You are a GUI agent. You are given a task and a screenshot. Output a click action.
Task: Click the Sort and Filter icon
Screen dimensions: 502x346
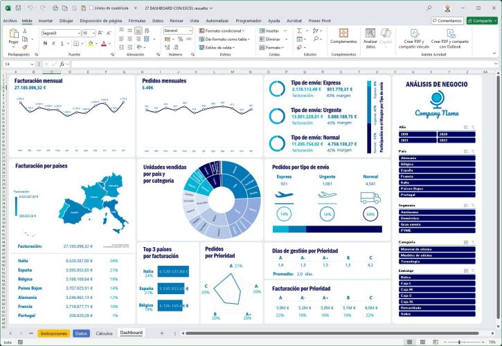click(x=316, y=30)
